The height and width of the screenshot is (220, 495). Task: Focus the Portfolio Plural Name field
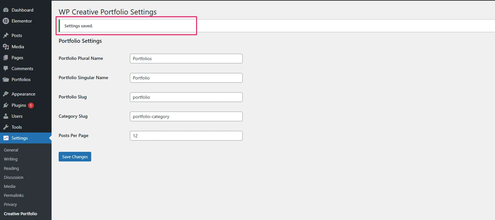coord(186,59)
